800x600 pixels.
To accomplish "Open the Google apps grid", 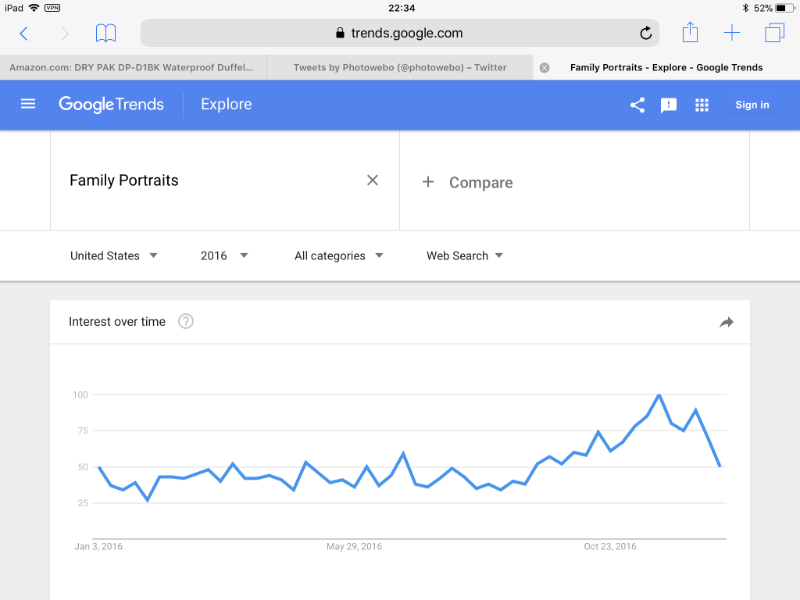I will pyautogui.click(x=702, y=105).
